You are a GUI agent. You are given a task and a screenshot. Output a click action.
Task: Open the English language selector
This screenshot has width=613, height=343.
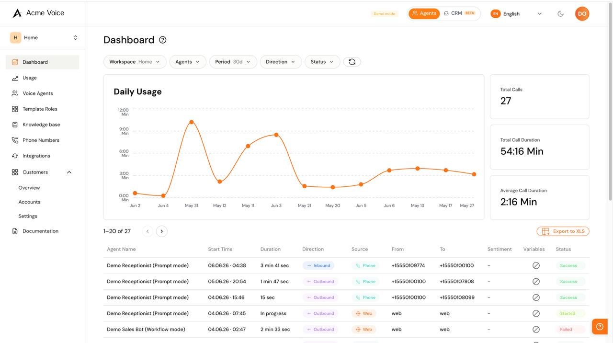coord(516,14)
